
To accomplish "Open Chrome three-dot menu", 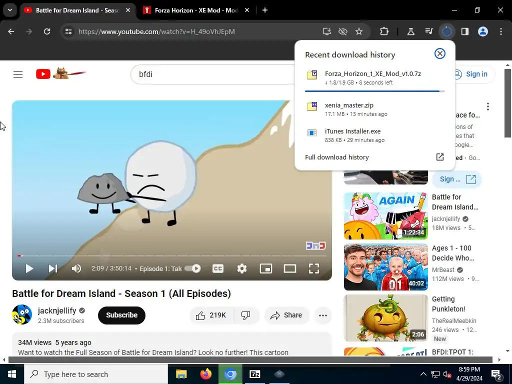I will [x=501, y=31].
